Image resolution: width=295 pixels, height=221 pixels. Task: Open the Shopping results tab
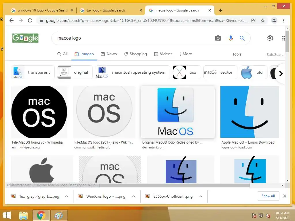tap(135, 54)
